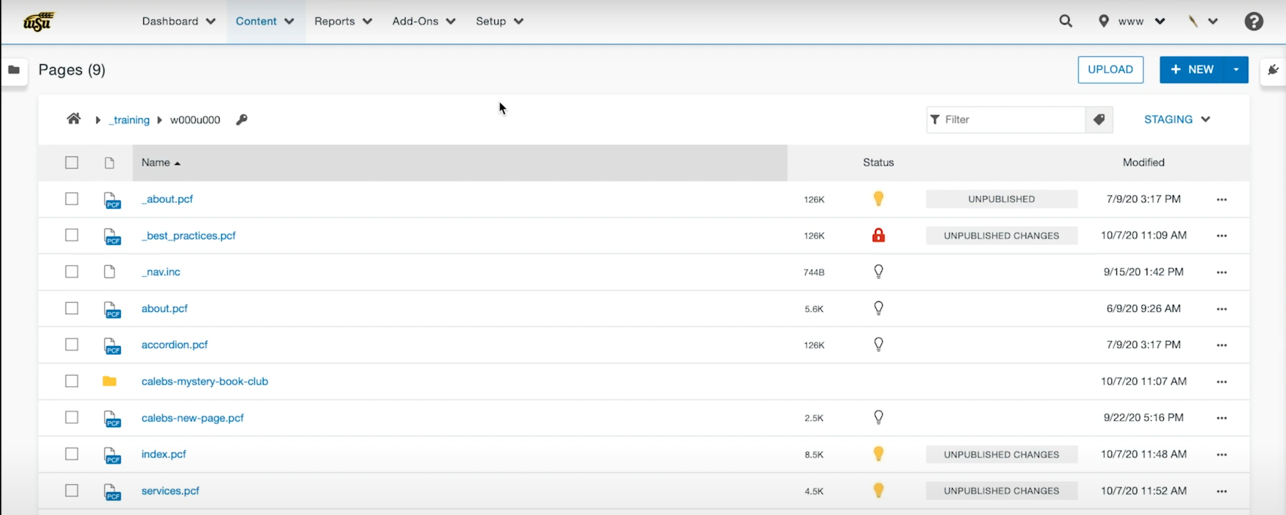This screenshot has width=1286, height=515.
Task: Click the yellow folder icon of calebs-mystery-book-club
Action: coord(110,381)
